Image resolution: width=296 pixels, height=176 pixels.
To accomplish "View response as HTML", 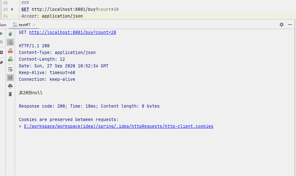I will click(10, 59).
